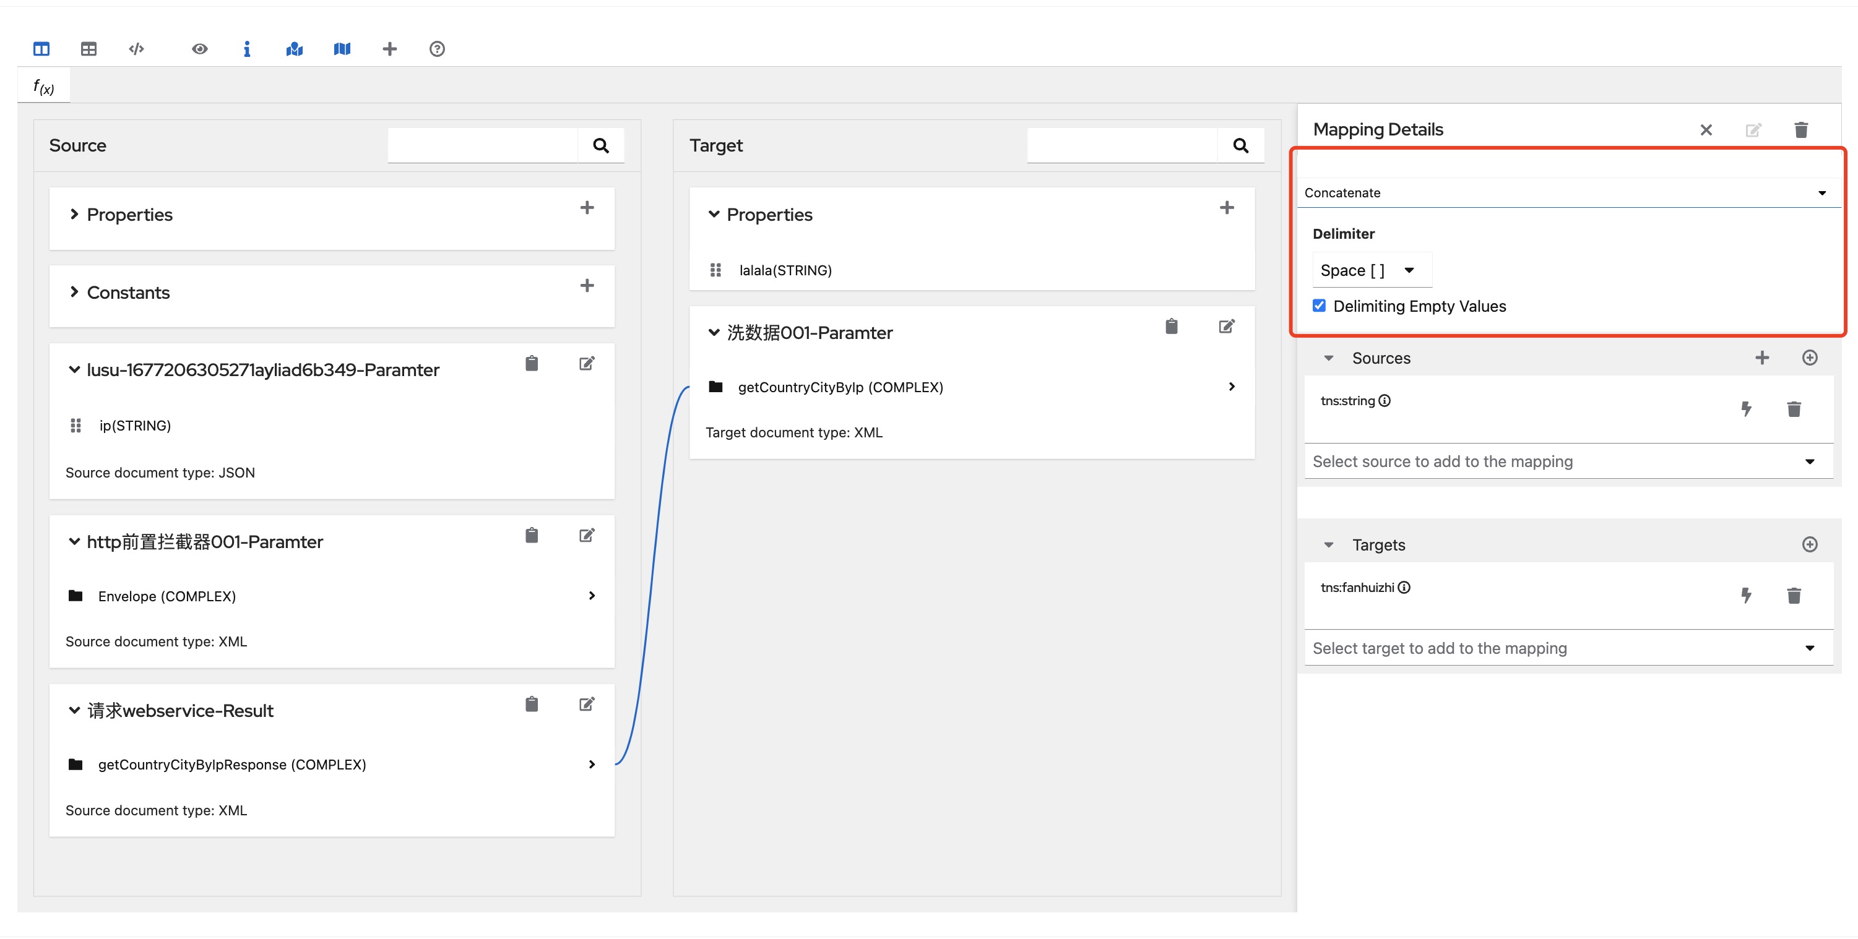Screen dimensions: 1858x939
Task: Uncheck Delimiting Empty Values checkbox
Action: pyautogui.click(x=1319, y=306)
